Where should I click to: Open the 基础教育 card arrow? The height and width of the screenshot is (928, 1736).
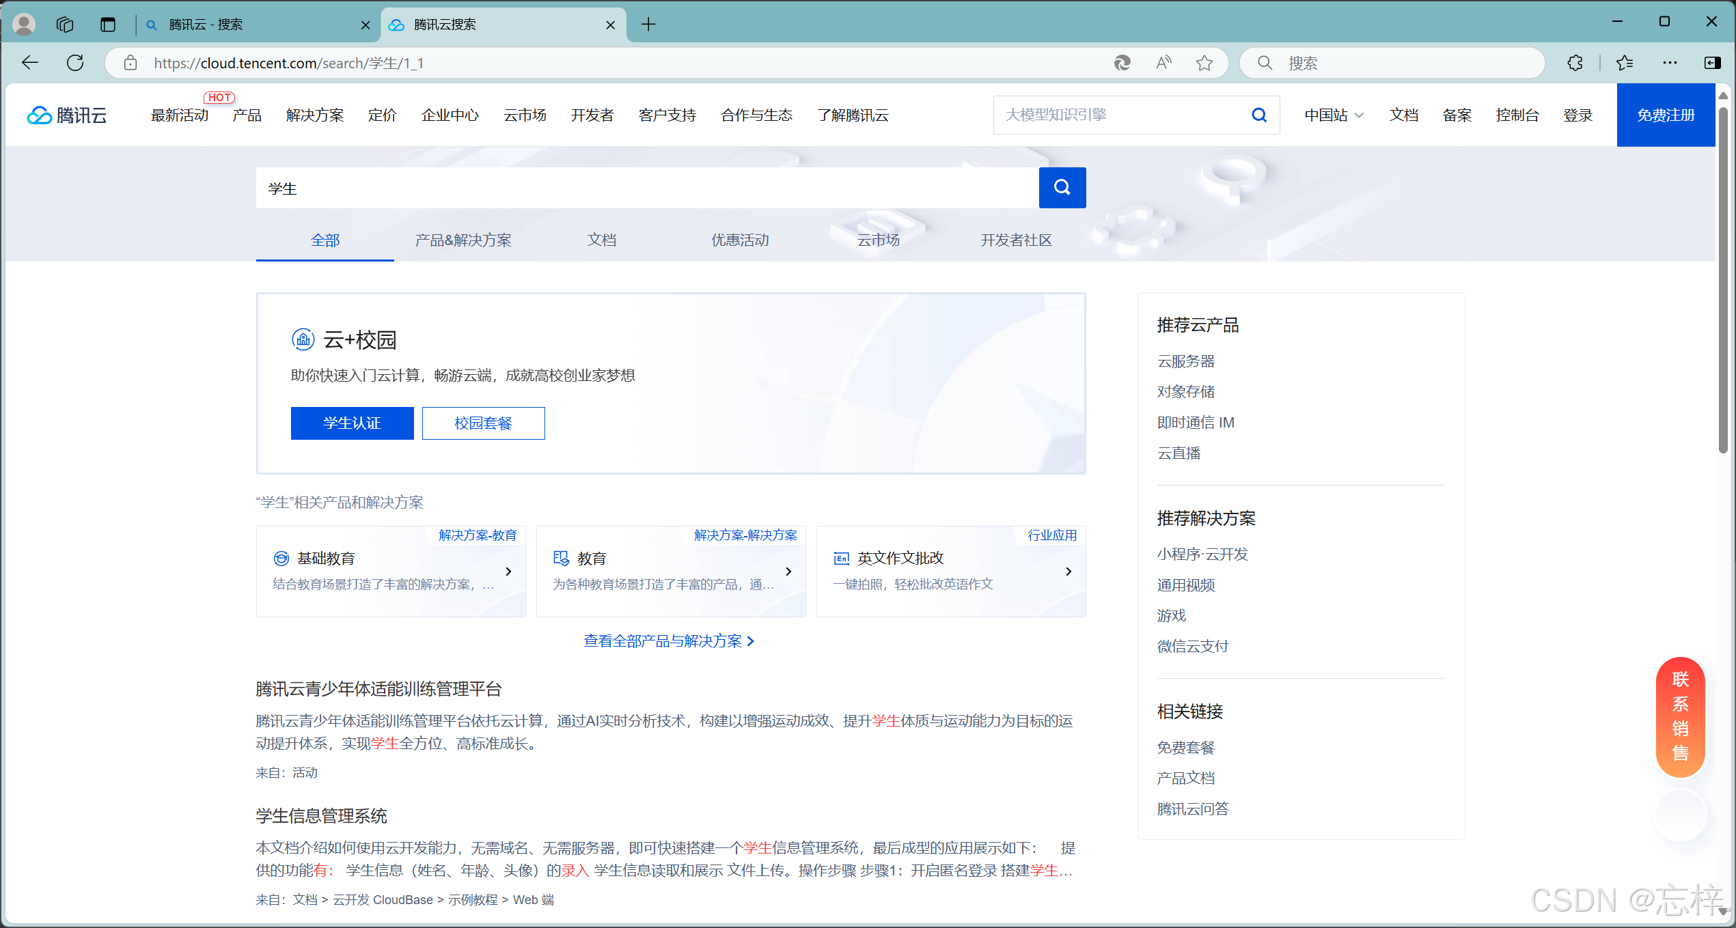tap(508, 572)
